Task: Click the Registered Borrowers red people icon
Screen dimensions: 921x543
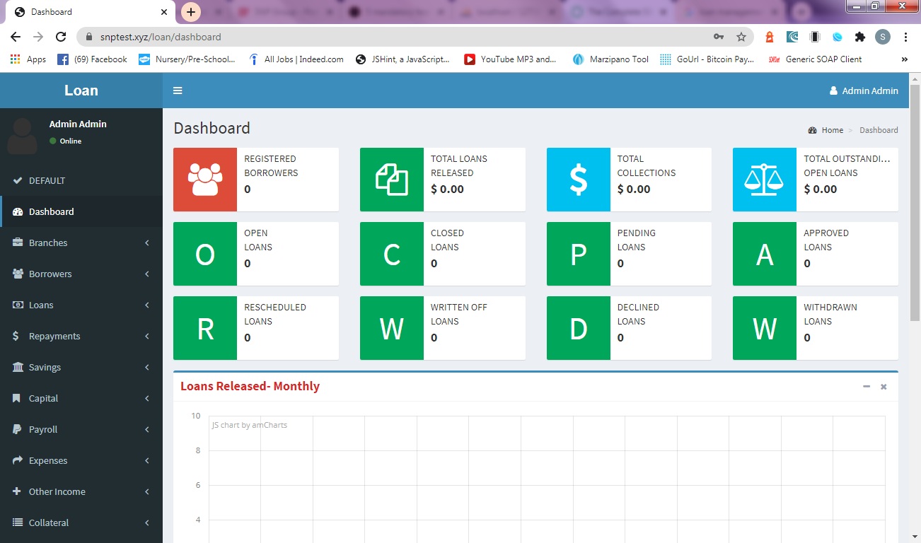Action: [205, 180]
